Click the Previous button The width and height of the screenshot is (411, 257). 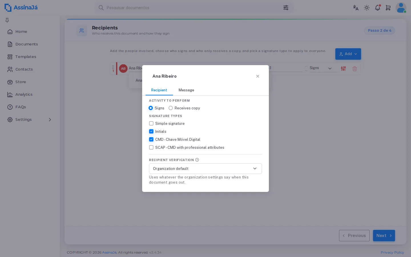tap(354, 236)
